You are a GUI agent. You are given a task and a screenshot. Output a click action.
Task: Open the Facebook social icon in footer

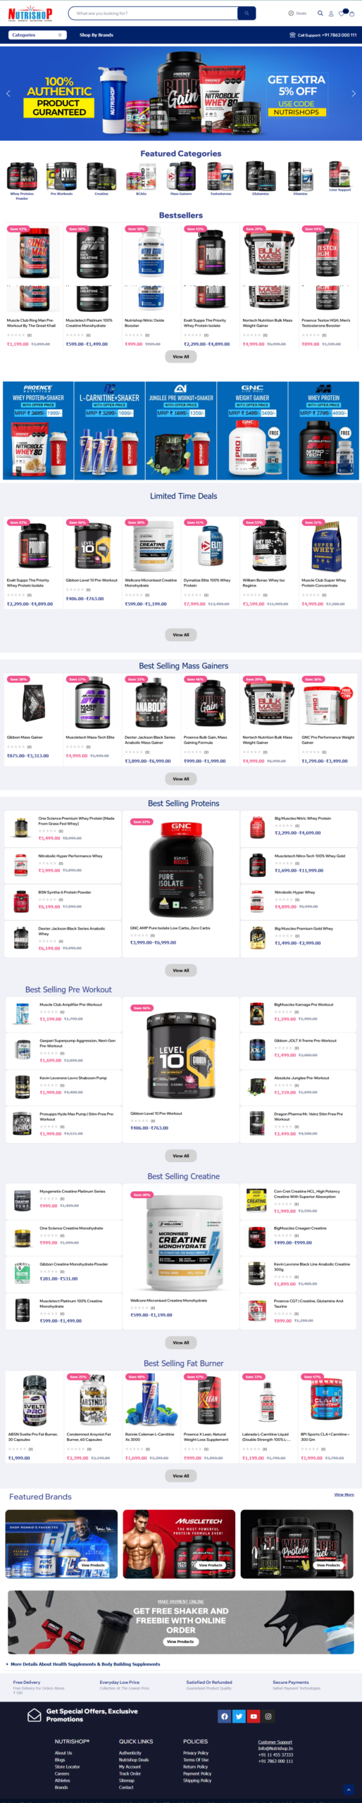point(225,1716)
